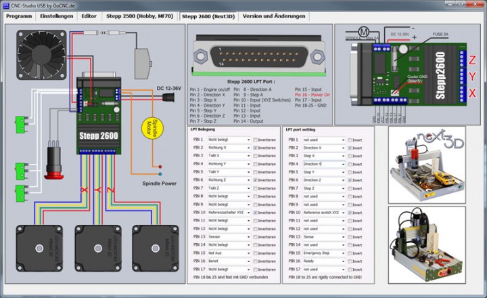
Task: Open the Takt Y dropdown for PIN 5
Action: [x=229, y=172]
